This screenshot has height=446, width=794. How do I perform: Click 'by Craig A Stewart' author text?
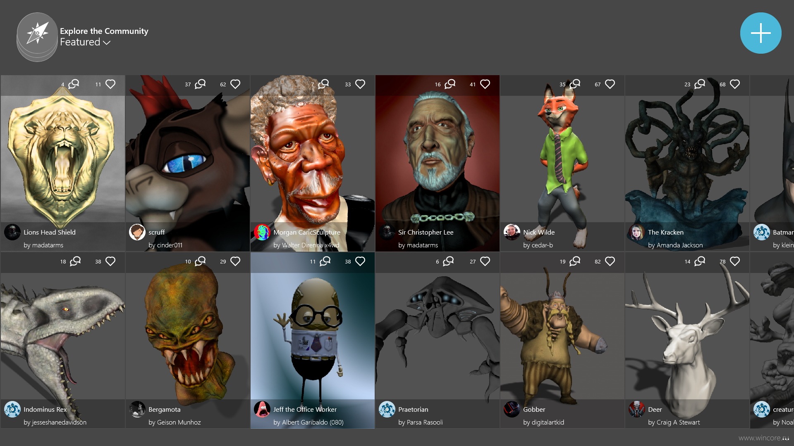click(x=674, y=422)
